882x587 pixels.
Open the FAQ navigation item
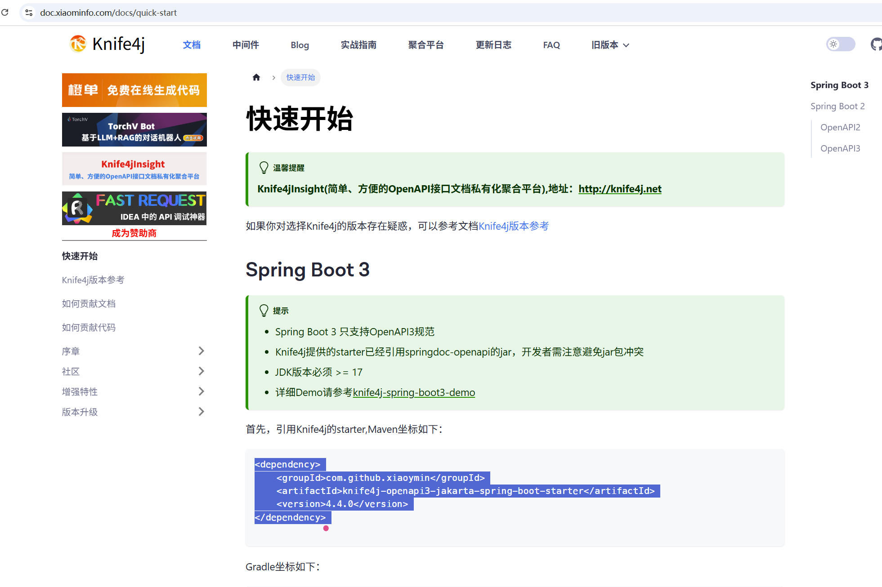[x=551, y=45]
